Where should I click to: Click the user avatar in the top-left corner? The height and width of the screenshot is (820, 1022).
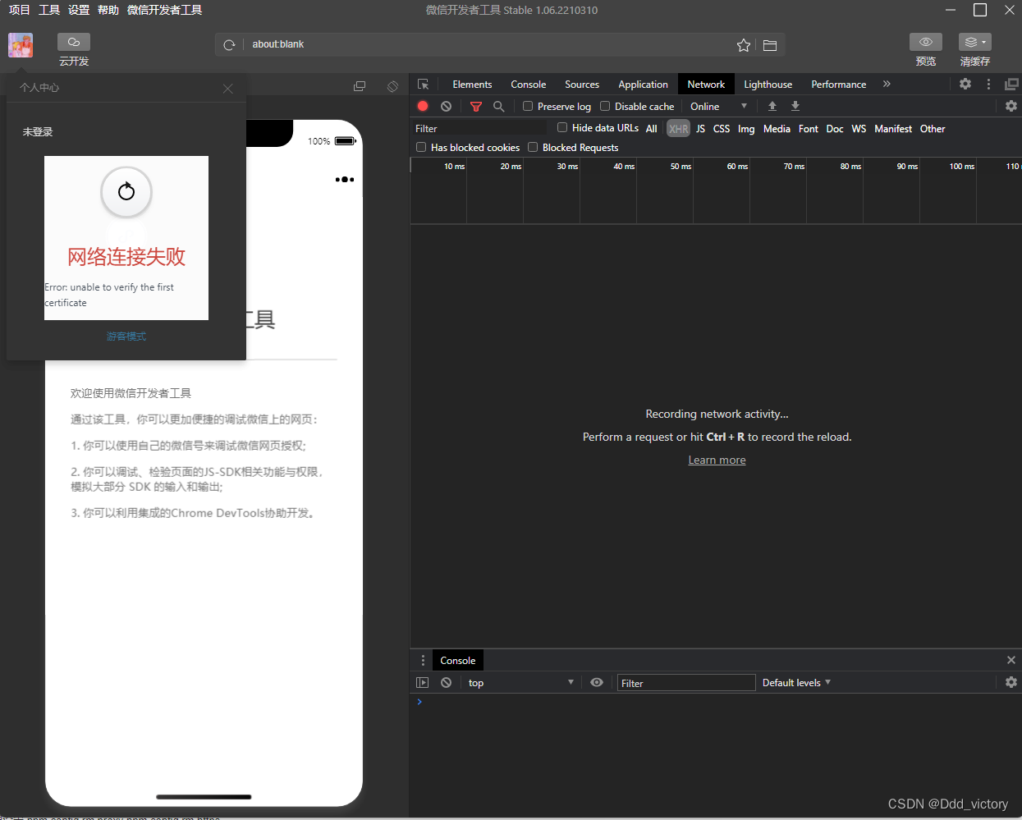pyautogui.click(x=21, y=45)
